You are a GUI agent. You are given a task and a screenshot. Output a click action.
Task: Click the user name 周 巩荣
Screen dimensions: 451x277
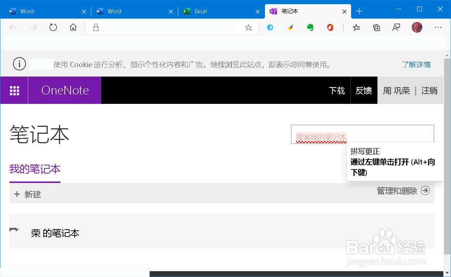coord(396,90)
